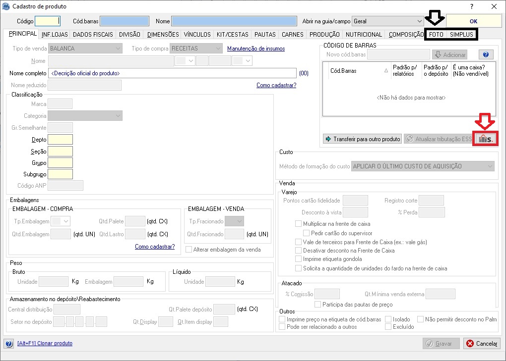Select the FOTO tab
Viewport: 506px width, 361px height.
pyautogui.click(x=436, y=35)
